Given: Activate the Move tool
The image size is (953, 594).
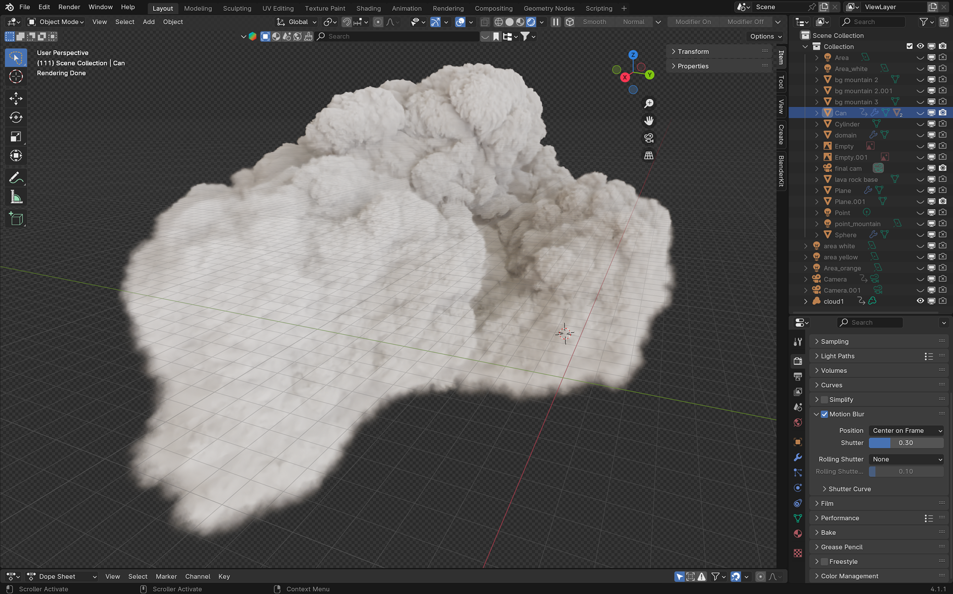Looking at the screenshot, I should point(16,98).
